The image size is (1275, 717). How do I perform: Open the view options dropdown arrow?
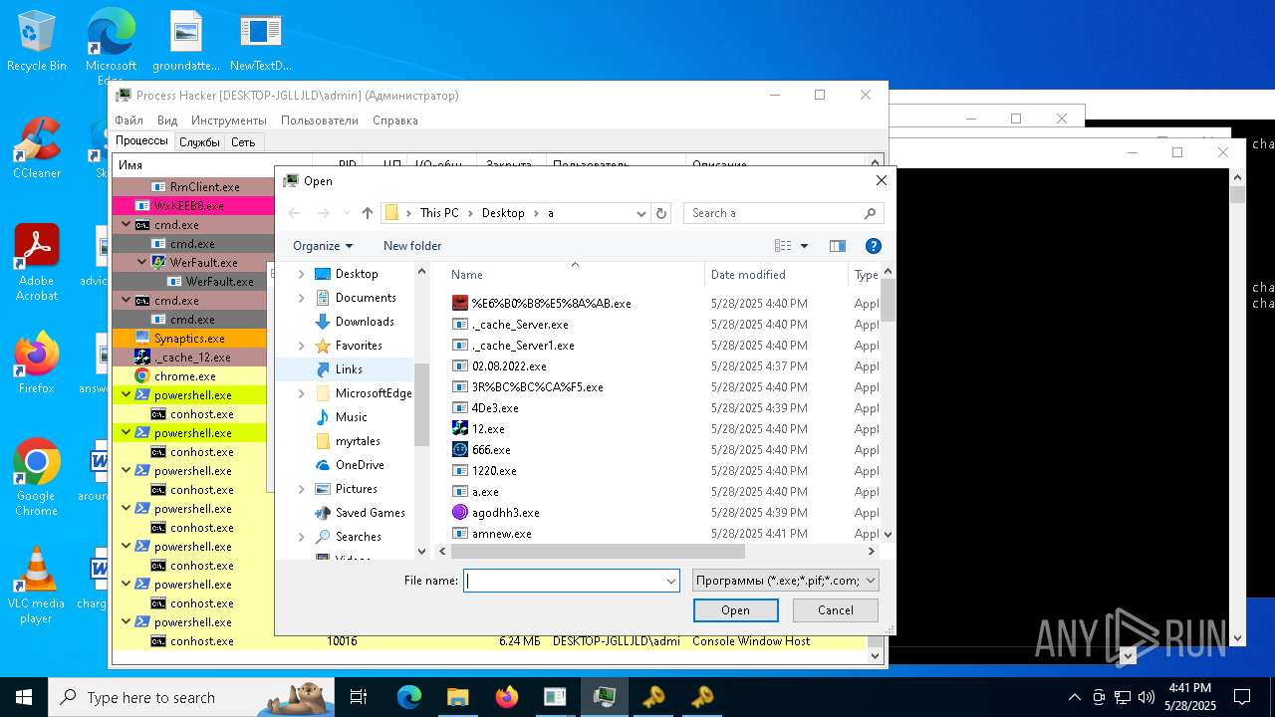click(804, 246)
